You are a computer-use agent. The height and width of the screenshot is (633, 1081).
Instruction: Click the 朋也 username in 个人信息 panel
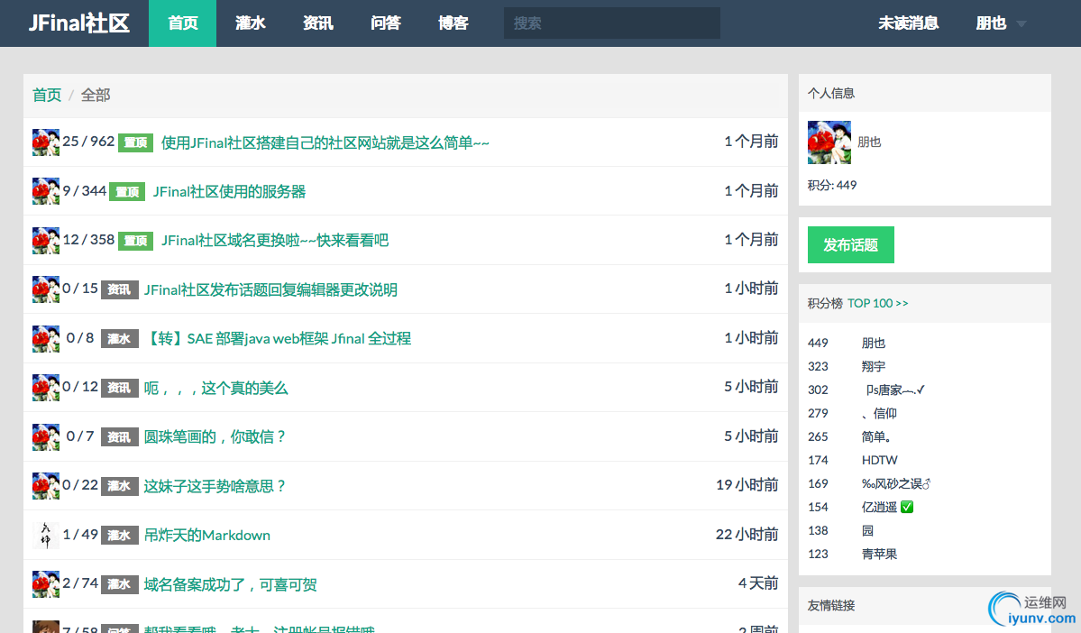point(869,142)
